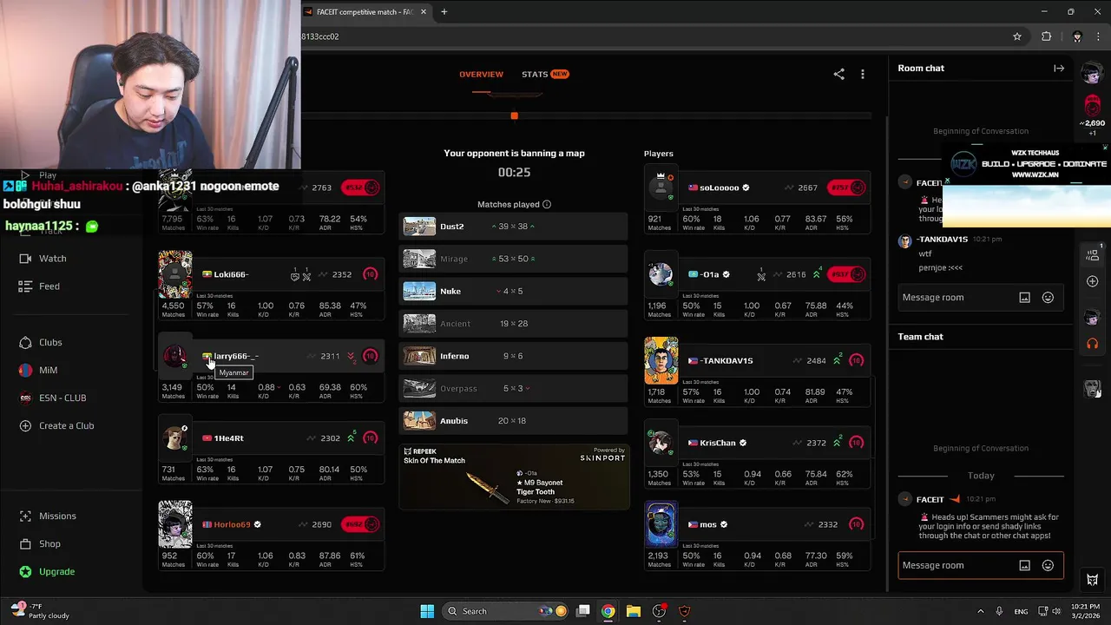Click Chrome icon in taskbar
This screenshot has width=1111, height=625.
(x=608, y=611)
